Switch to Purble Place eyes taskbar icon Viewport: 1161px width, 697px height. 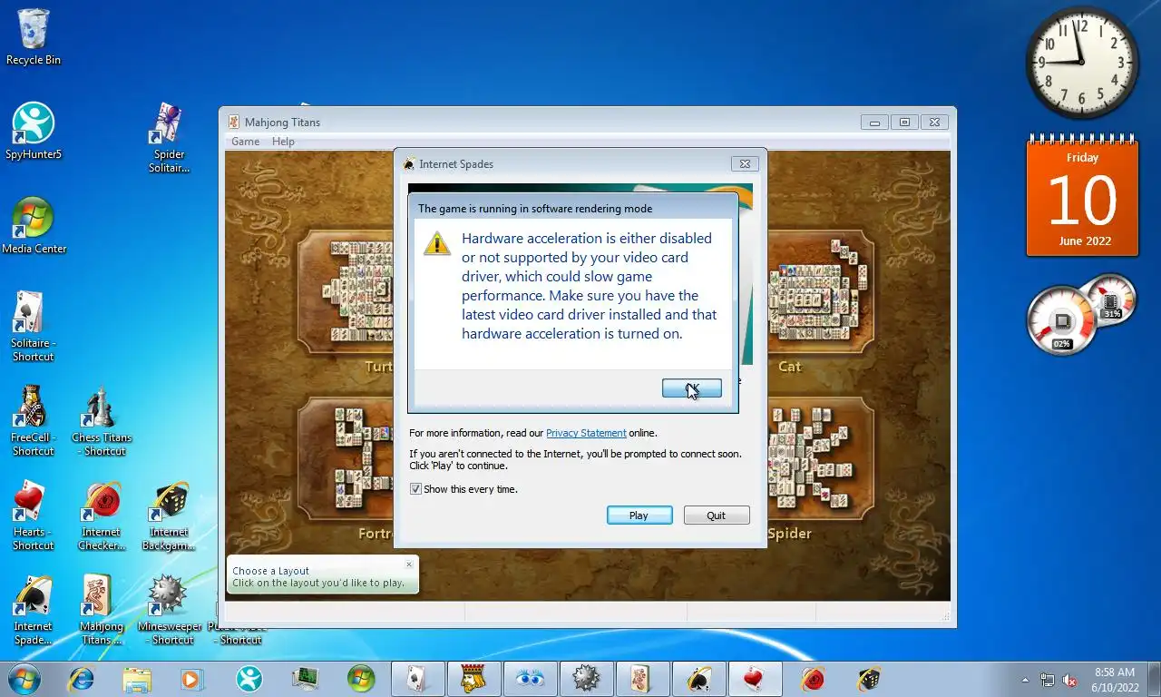click(530, 679)
